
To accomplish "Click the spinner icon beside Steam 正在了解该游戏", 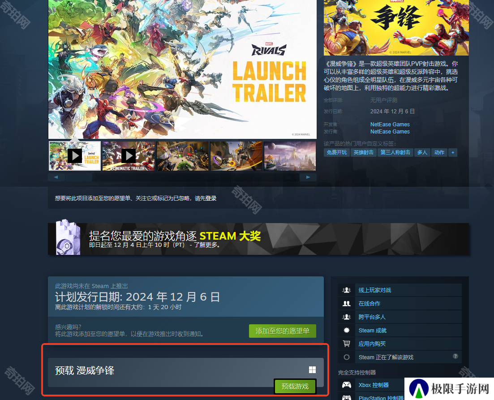I will (x=347, y=357).
